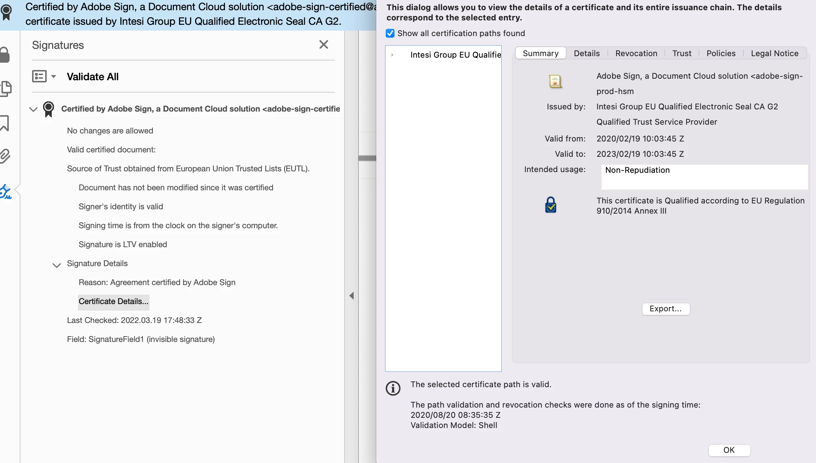Open the page thumbnails sidebar icon
The width and height of the screenshot is (816, 463).
(x=6, y=88)
